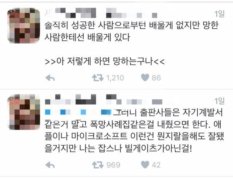Open the second tweet author's blurred username
The height and width of the screenshot is (178, 233).
click(x=103, y=100)
